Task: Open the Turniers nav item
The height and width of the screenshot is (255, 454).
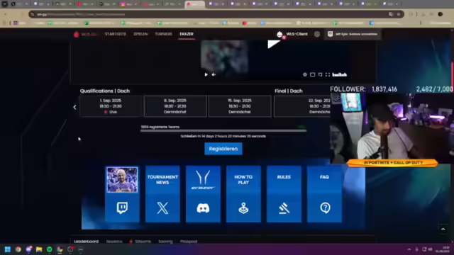Action: 164,34
